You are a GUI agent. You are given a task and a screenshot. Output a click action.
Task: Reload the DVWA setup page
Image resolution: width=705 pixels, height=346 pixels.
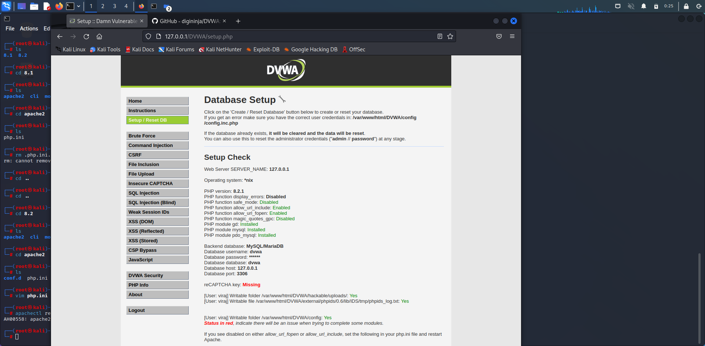pos(86,36)
